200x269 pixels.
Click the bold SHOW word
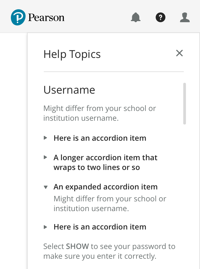(x=77, y=247)
